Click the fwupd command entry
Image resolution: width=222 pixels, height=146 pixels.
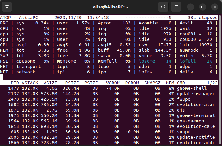tap(184, 99)
